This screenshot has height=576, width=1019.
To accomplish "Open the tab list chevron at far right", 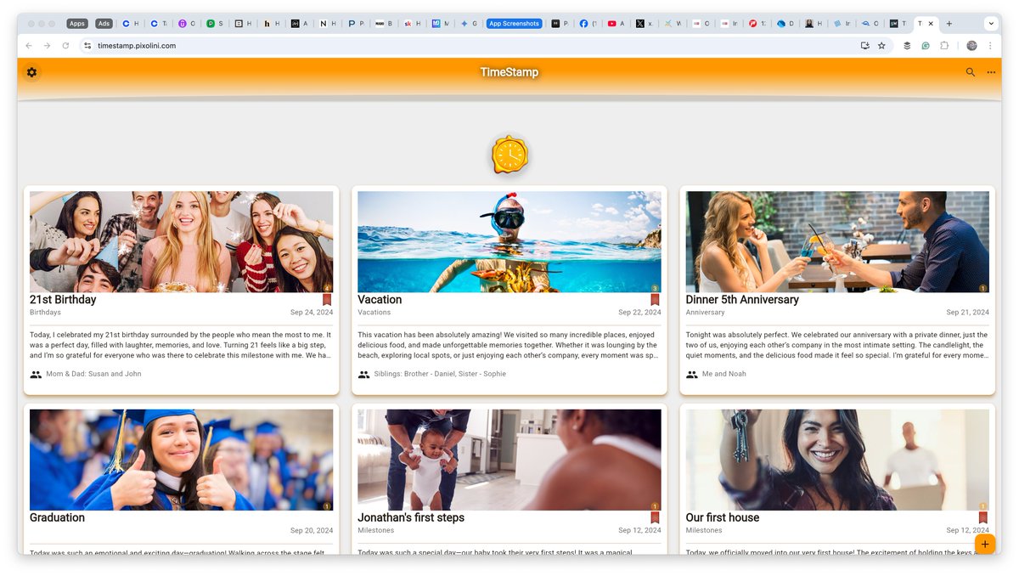I will 990,23.
